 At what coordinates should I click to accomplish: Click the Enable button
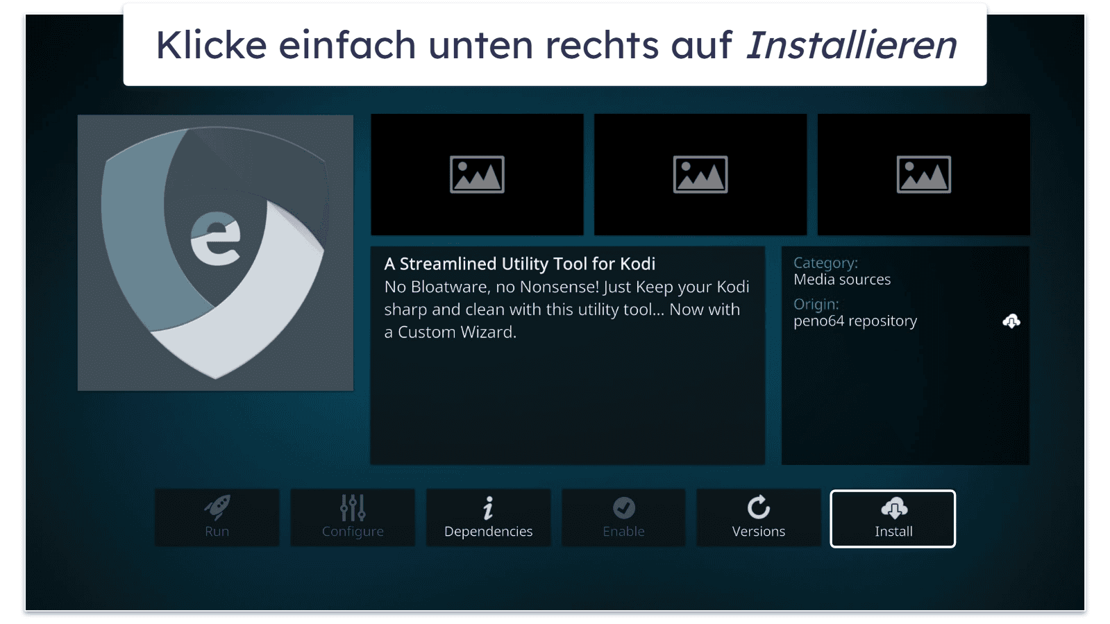[623, 518]
